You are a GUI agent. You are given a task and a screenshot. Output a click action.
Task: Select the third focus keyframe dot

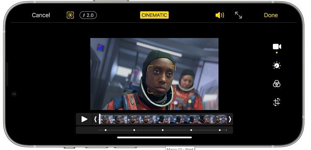(163, 130)
